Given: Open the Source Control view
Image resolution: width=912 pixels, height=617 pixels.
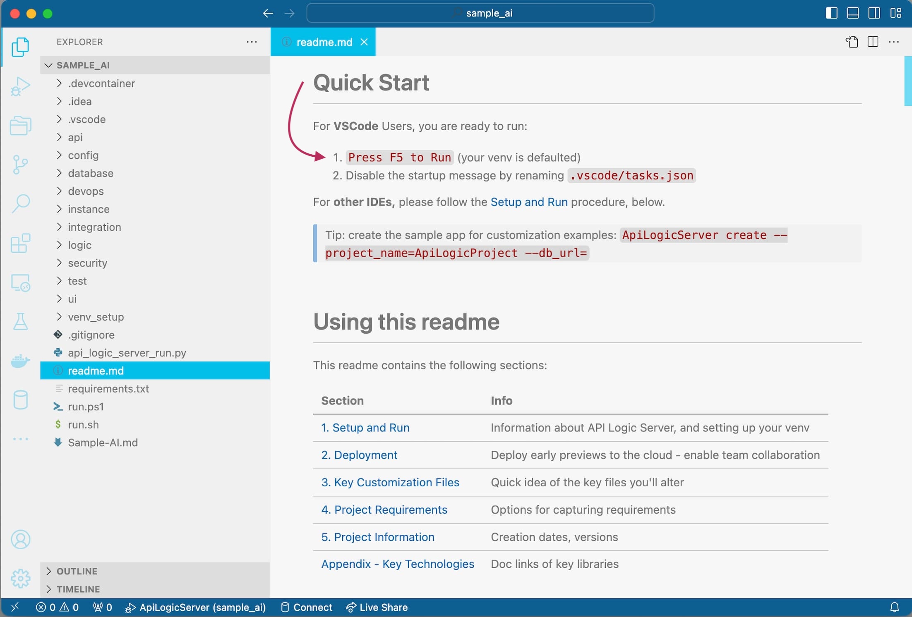Looking at the screenshot, I should click(20, 165).
